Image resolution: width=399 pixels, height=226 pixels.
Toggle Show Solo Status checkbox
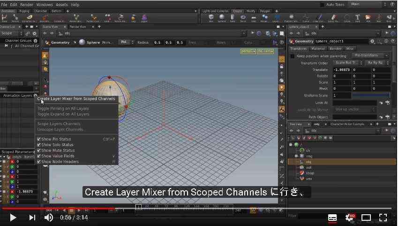point(39,145)
